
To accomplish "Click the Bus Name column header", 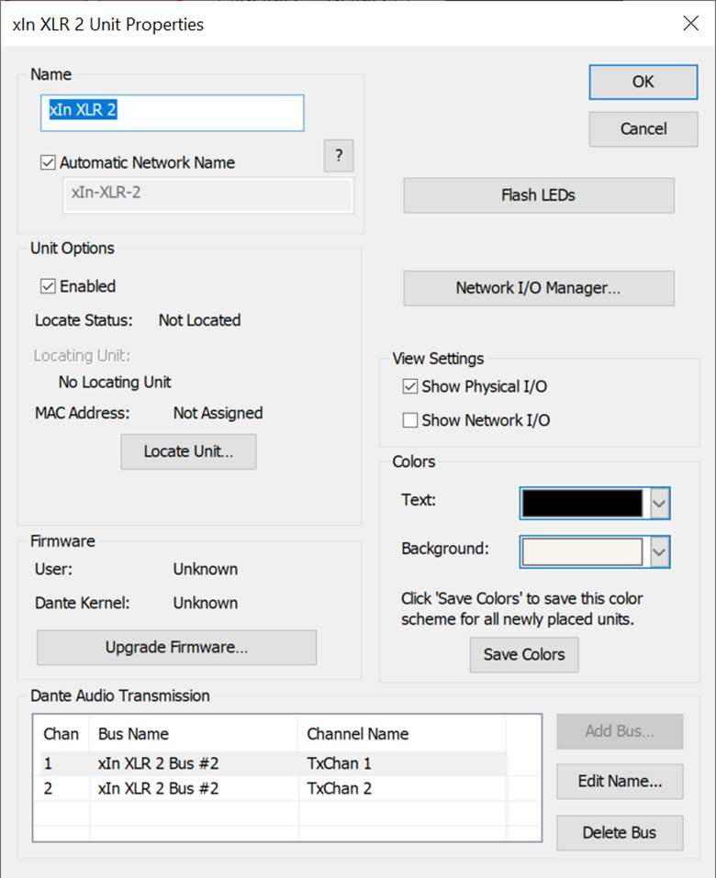I will (x=194, y=734).
